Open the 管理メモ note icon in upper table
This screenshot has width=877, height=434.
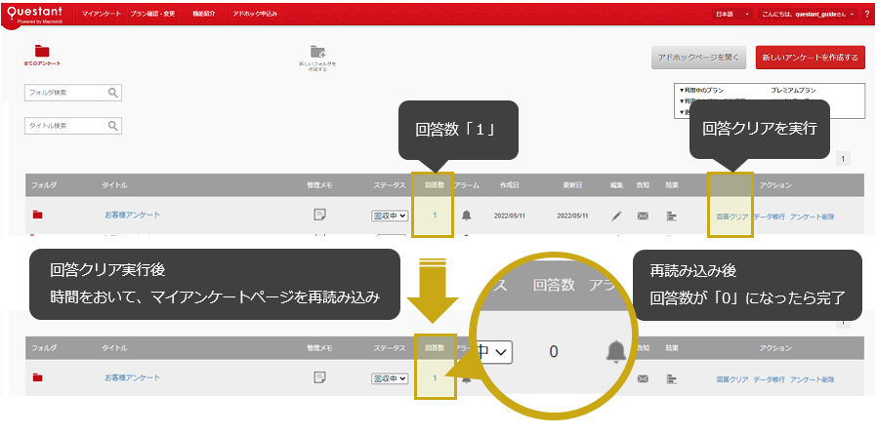319,215
